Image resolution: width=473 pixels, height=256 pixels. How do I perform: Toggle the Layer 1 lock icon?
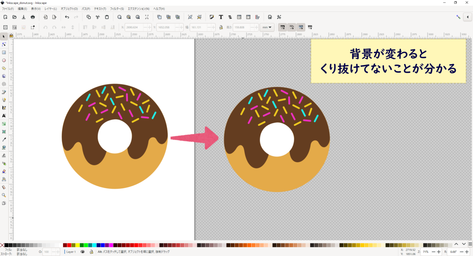(x=91, y=252)
